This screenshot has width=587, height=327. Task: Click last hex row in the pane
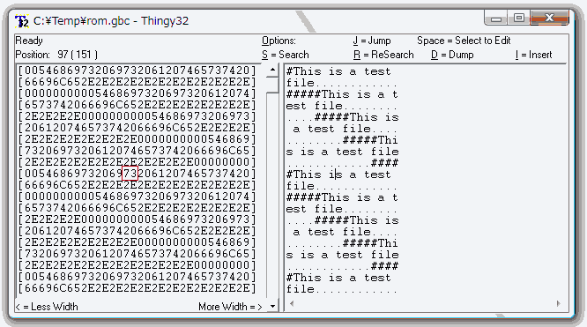click(137, 288)
